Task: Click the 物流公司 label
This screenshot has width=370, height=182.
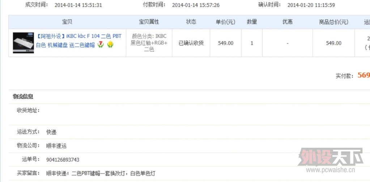Action: pyautogui.click(x=28, y=146)
